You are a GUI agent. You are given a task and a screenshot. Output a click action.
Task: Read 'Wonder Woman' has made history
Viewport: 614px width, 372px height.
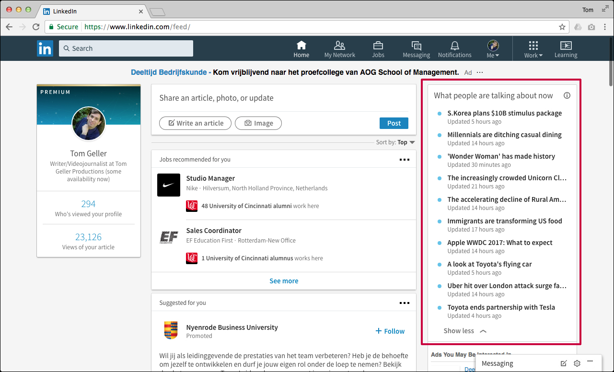(501, 156)
